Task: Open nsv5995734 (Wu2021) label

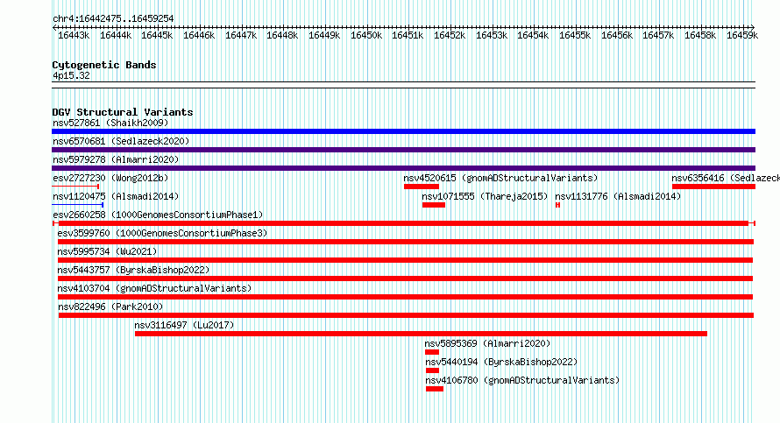Action: [107, 251]
